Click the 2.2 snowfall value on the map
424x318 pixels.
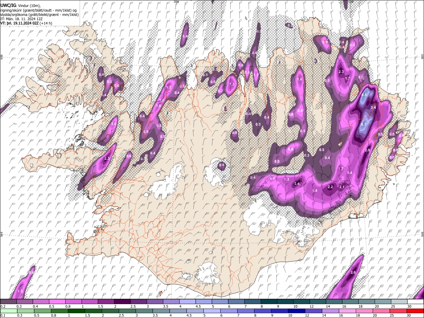click(330, 187)
